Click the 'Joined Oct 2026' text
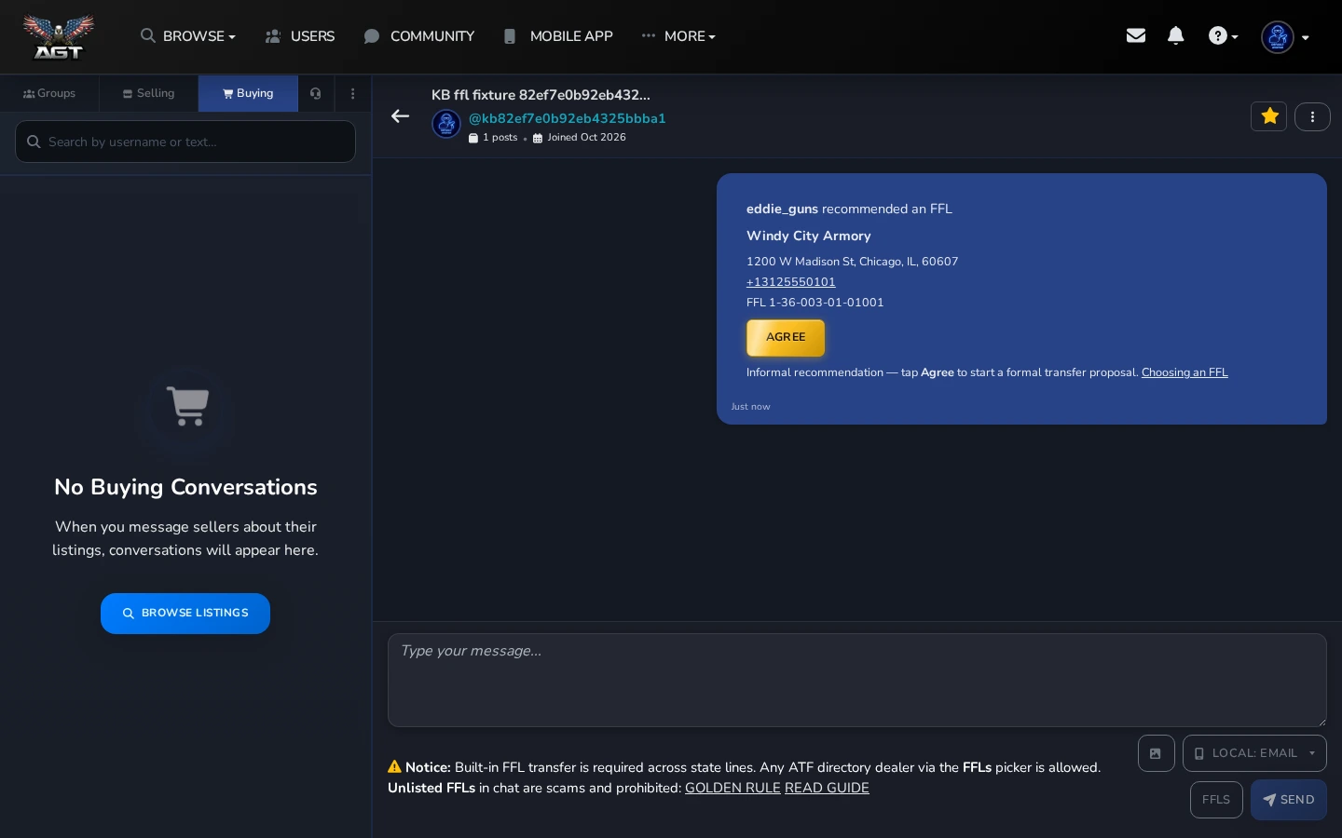The image size is (1342, 838). coord(586,138)
